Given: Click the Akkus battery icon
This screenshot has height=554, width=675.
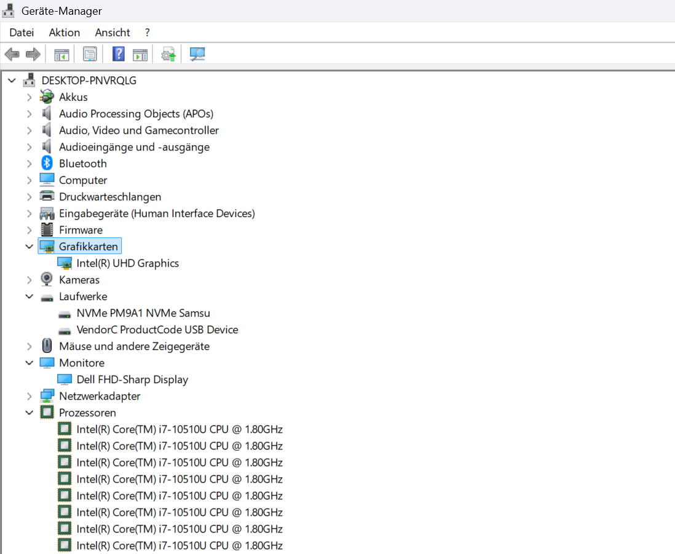Looking at the screenshot, I should point(47,97).
